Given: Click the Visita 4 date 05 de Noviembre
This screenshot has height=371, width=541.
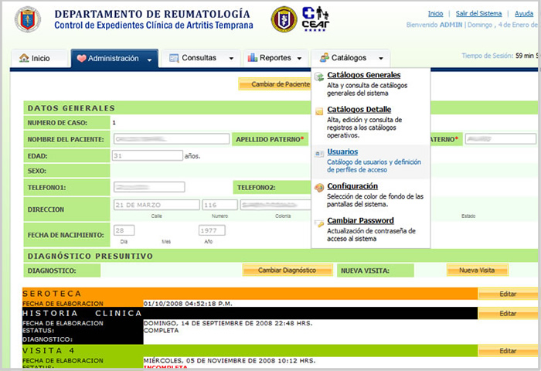Looking at the screenshot, I should click(x=230, y=361).
